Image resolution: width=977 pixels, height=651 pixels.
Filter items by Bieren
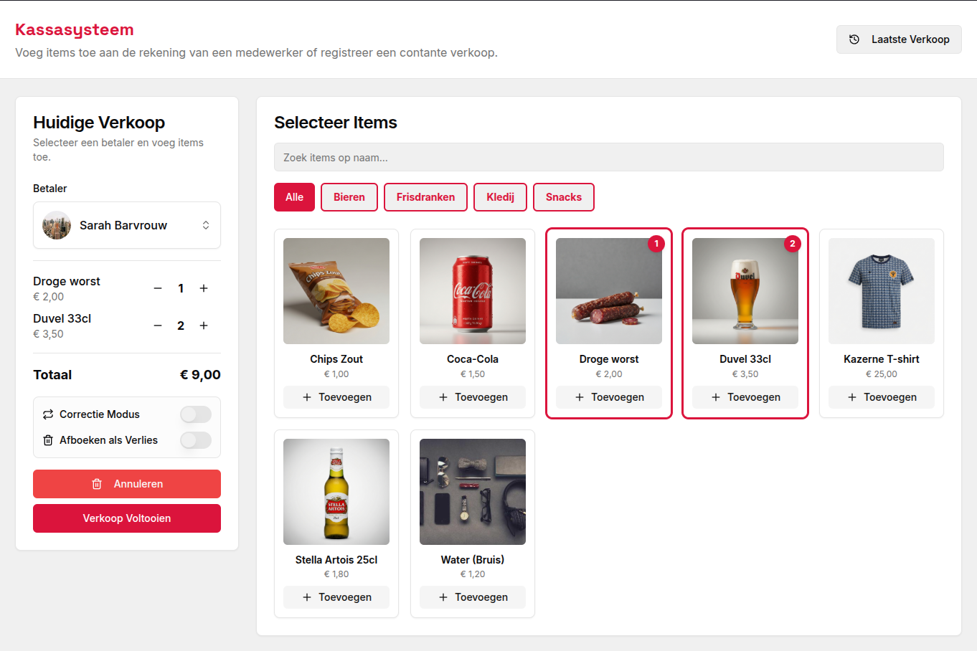click(349, 197)
